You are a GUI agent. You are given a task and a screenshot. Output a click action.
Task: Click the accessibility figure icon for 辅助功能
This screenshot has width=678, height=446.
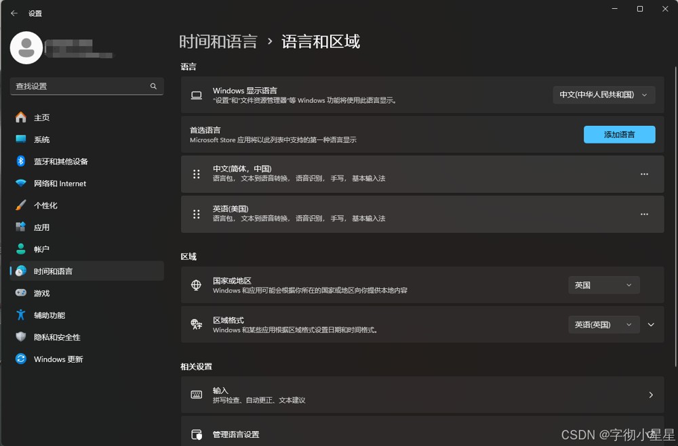(x=21, y=315)
